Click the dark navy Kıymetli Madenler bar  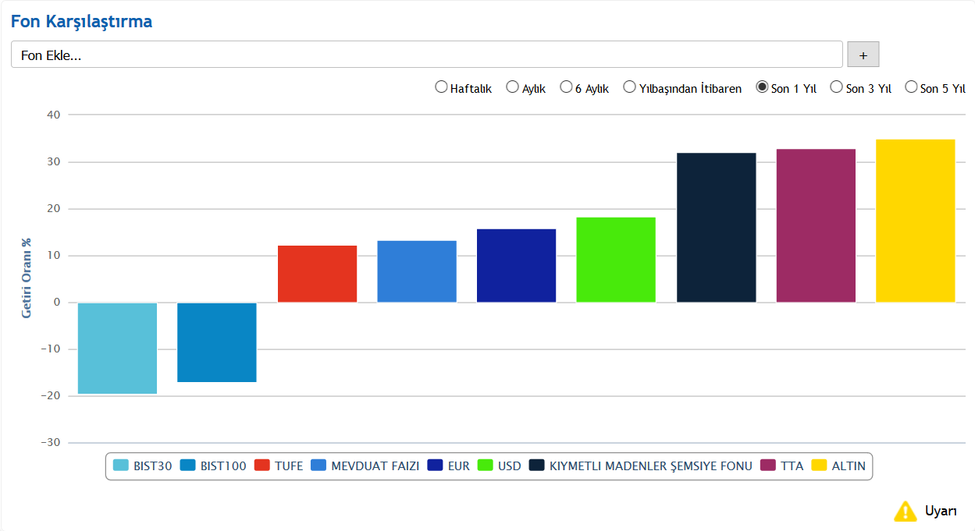[716, 228]
